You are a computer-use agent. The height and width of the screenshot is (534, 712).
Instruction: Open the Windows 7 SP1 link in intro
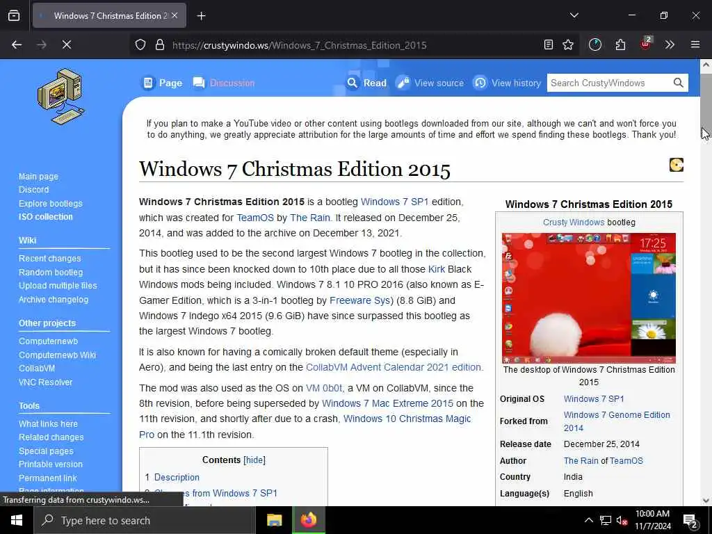click(395, 202)
